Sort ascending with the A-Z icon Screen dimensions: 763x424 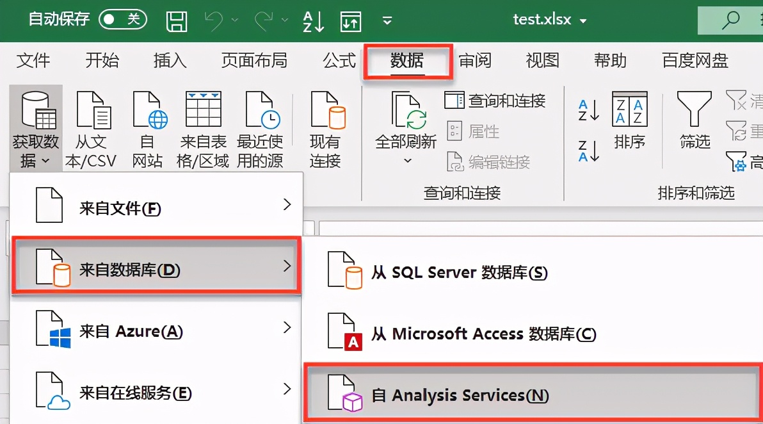[588, 110]
